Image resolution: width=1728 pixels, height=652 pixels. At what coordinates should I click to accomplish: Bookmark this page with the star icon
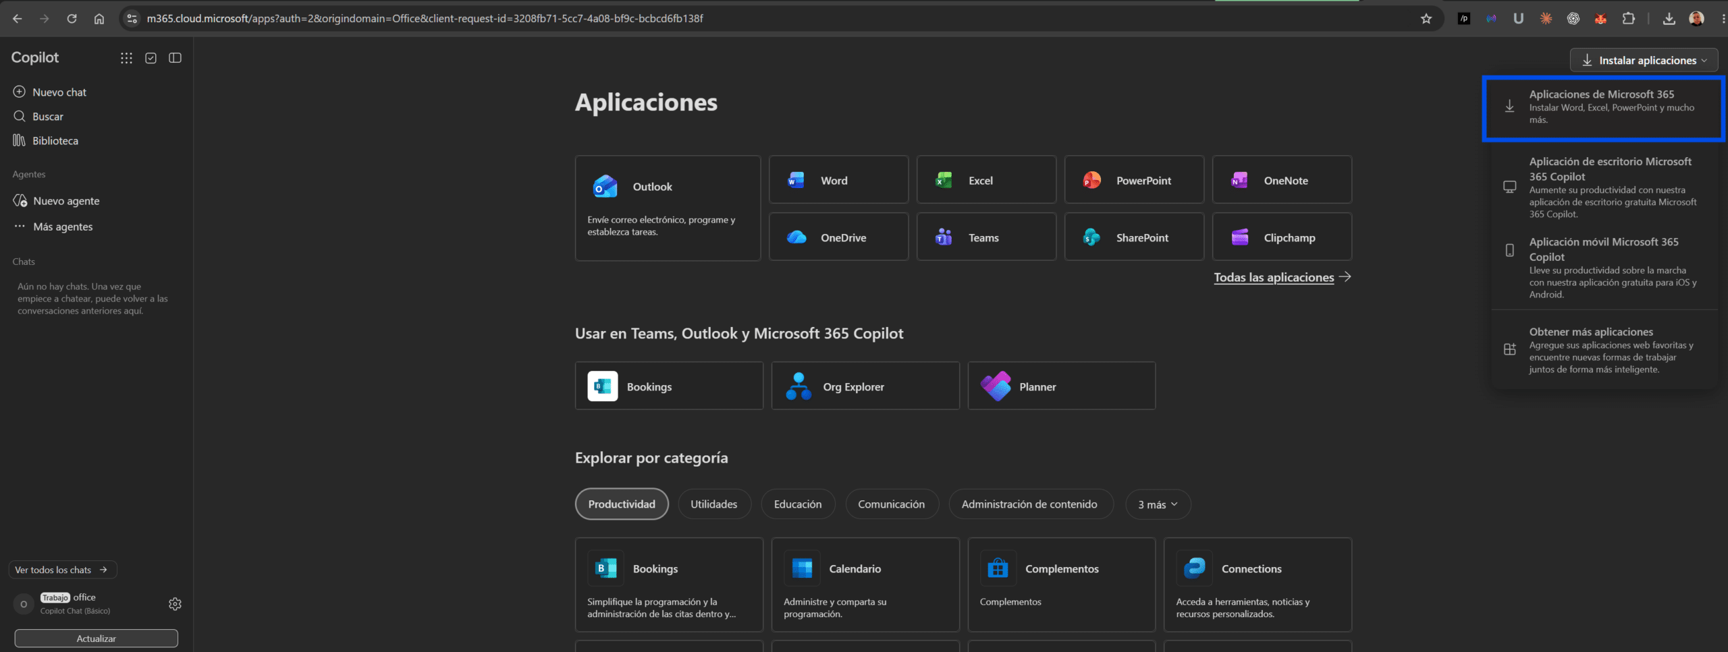click(1426, 18)
